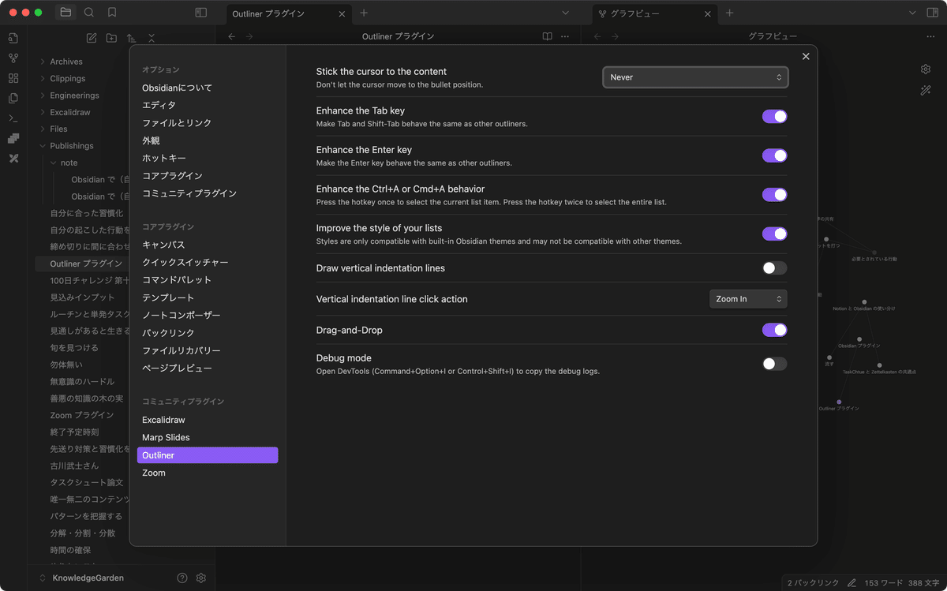This screenshot has height=591, width=947.
Task: Expand the Engineerings folder
Action: 74,95
